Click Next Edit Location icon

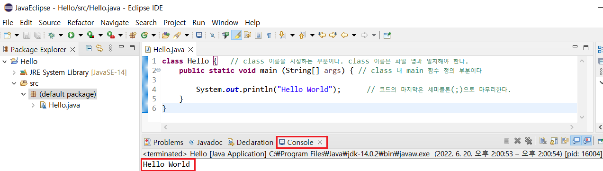(x=333, y=35)
